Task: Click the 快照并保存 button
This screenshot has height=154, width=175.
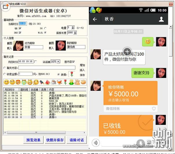Action: [x=55, y=140]
